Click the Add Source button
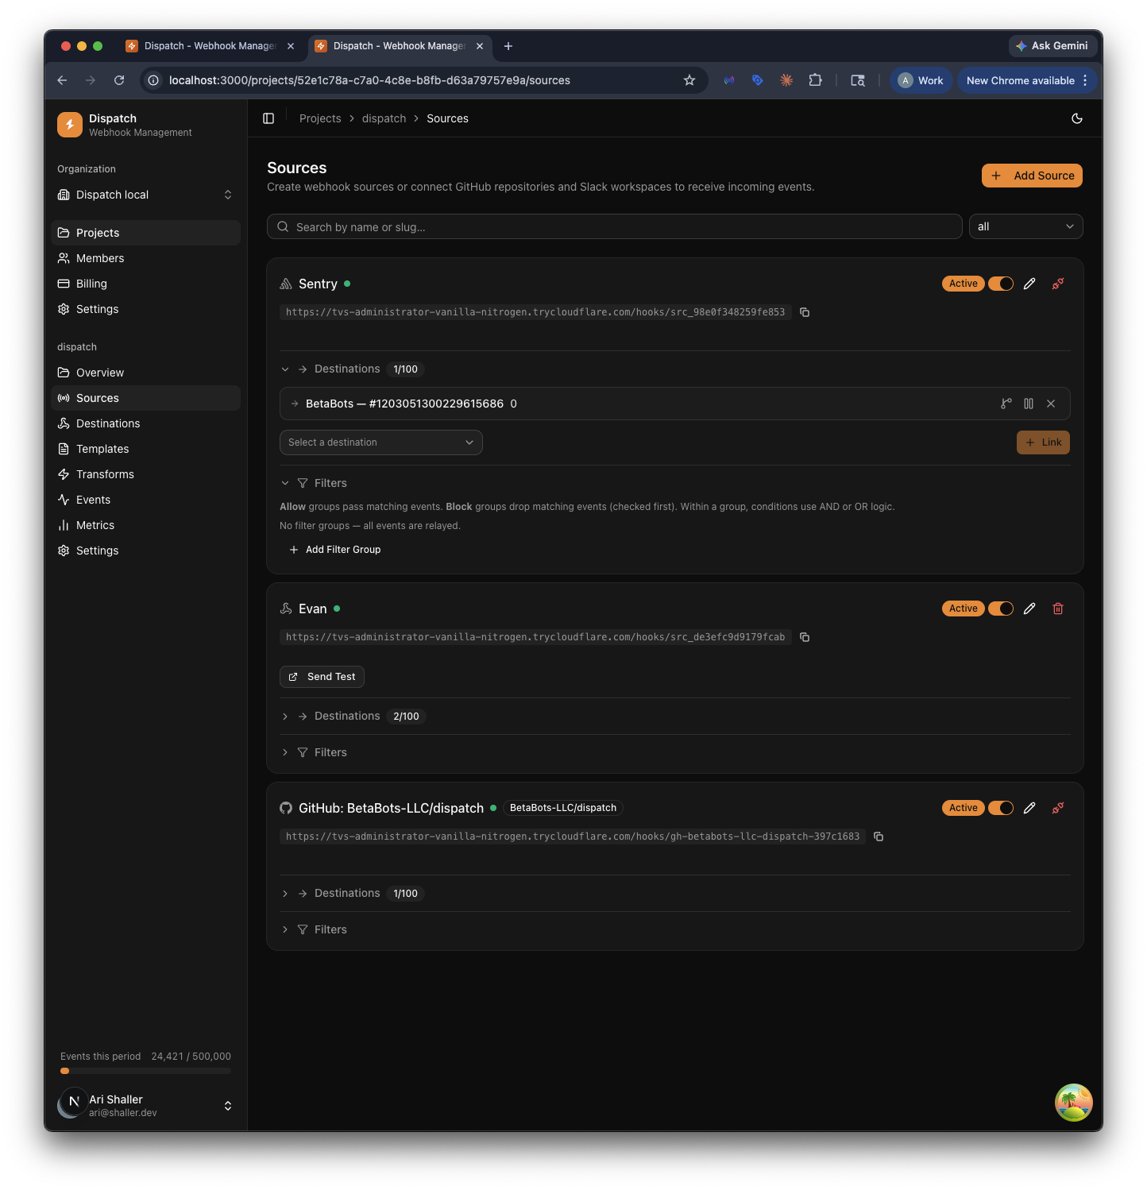The width and height of the screenshot is (1147, 1190). click(1032, 176)
